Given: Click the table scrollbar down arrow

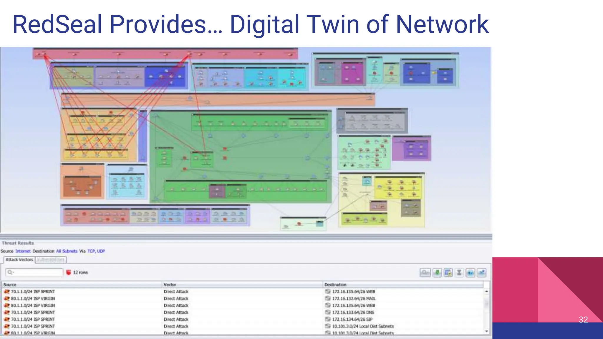Looking at the screenshot, I should tap(487, 331).
